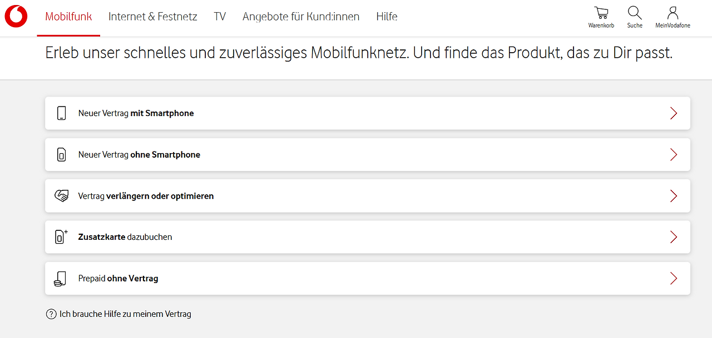
Task: Open Angebote für Kund:innen menu
Action: (x=301, y=17)
